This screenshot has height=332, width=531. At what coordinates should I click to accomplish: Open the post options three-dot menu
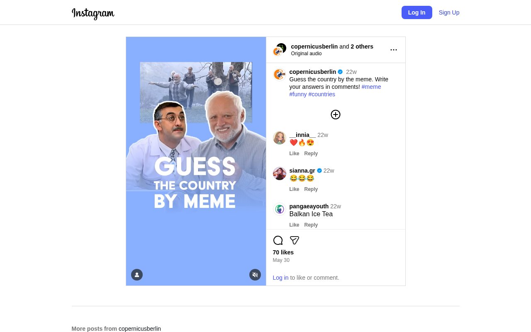click(x=393, y=49)
